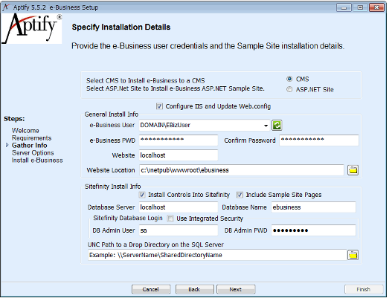This screenshot has height=301, width=392.
Task: Click the Gather Info step
Action: click(x=30, y=146)
